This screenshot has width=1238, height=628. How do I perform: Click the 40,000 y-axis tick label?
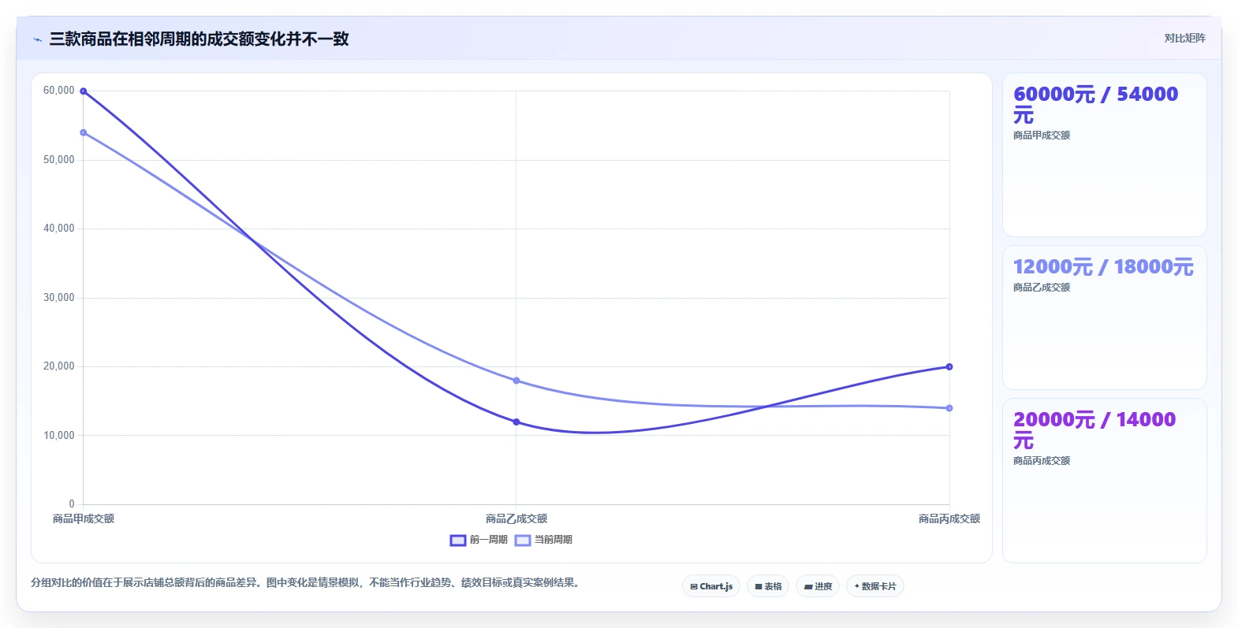[59, 229]
